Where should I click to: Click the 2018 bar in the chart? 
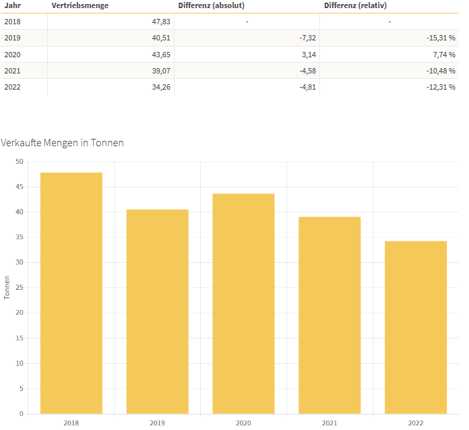point(71,293)
